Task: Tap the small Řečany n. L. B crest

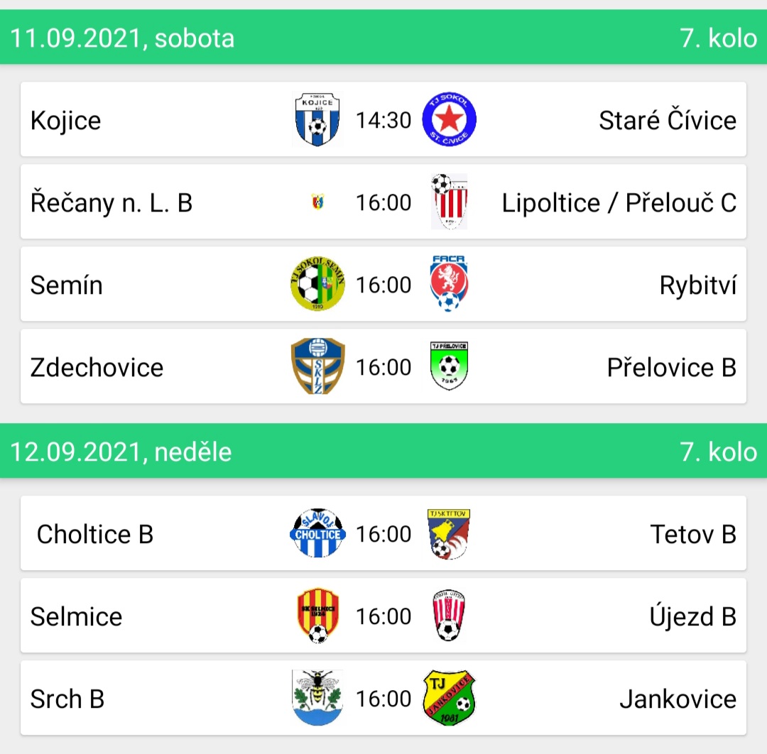Action: click(317, 202)
